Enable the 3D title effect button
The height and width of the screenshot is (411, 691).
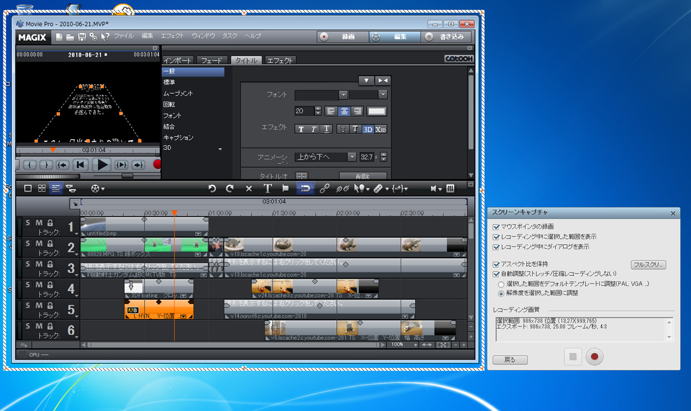tap(368, 129)
